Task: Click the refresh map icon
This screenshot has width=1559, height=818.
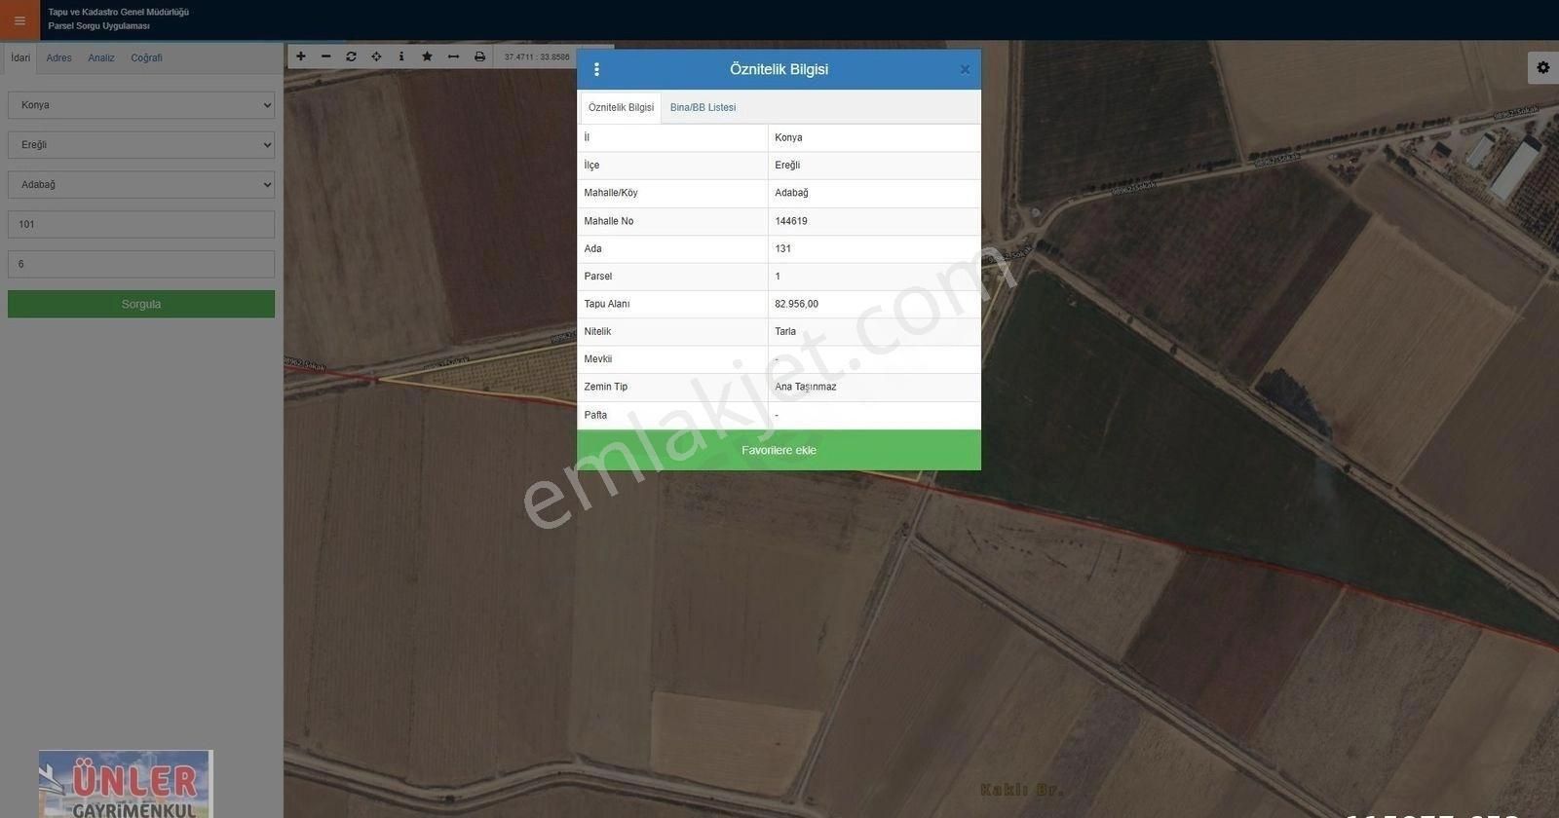Action: pos(351,56)
